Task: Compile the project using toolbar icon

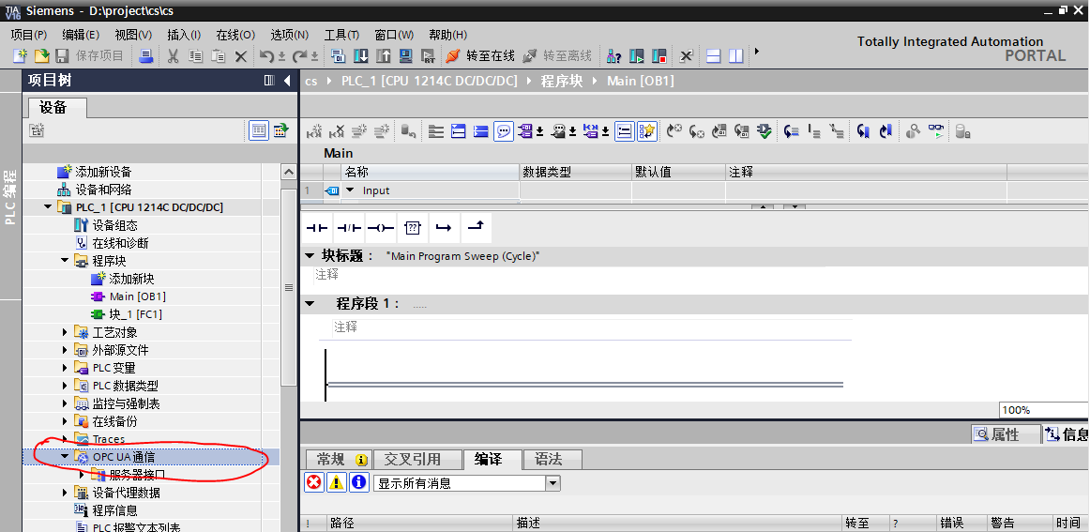Action: click(x=339, y=56)
